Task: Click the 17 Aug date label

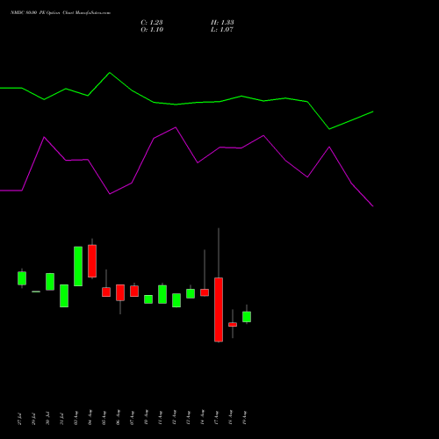Action: [x=216, y=418]
